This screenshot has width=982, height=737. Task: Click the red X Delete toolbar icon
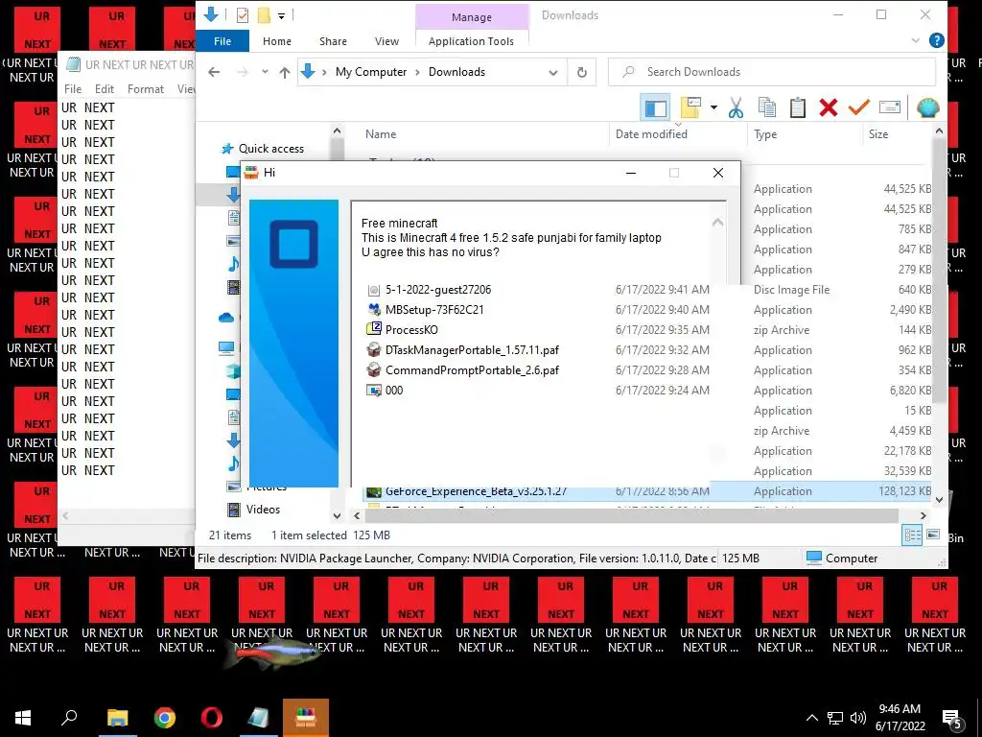coord(828,107)
